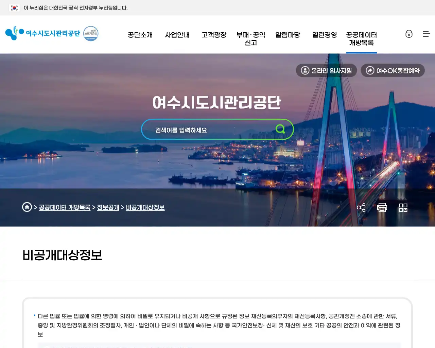Open the 열린경영 menu
Screen dimensions: 435x348
[325, 35]
